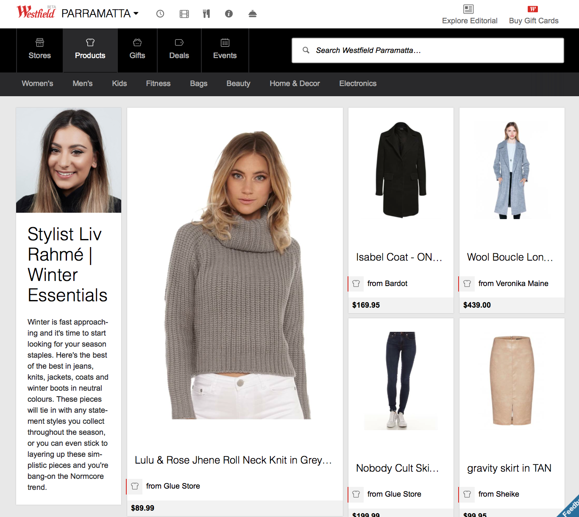Click the $89.99 price
Image resolution: width=579 pixels, height=517 pixels.
(x=143, y=508)
